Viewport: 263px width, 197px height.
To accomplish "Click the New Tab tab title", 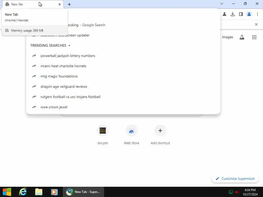I will (x=17, y=4).
